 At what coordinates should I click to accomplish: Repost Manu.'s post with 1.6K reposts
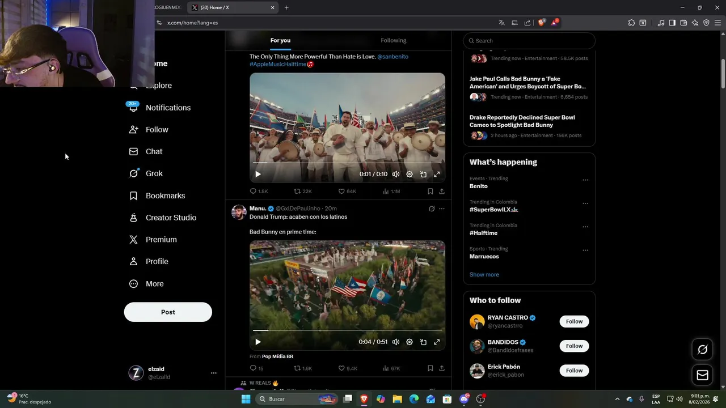[303, 368]
